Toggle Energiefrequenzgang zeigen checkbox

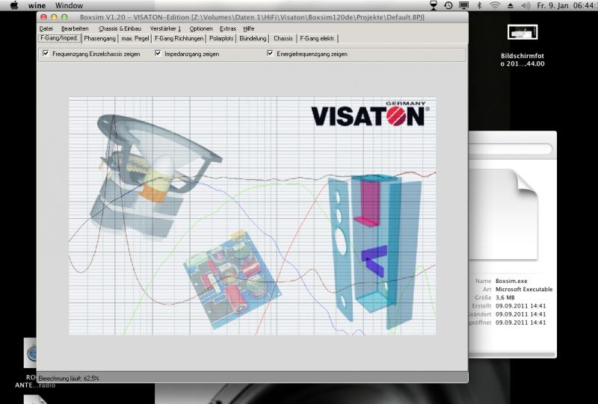pos(270,53)
